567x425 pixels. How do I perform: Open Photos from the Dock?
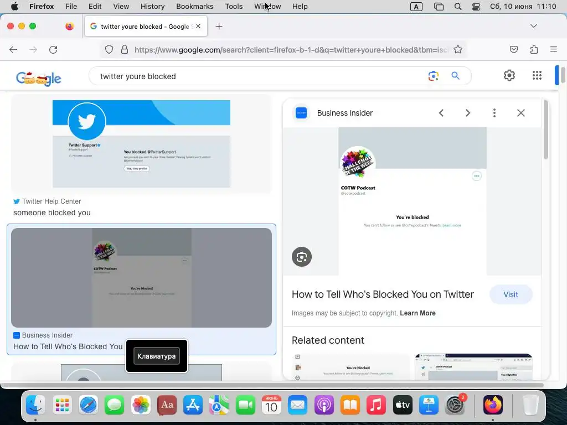click(x=141, y=405)
